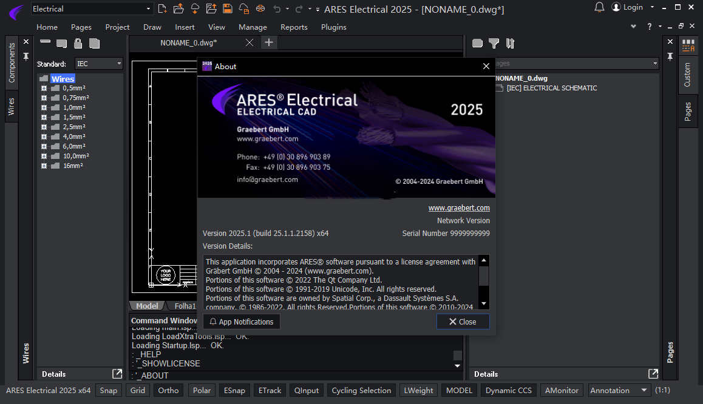The image size is (703, 404).
Task: Click Dynamic CCS in the status bar
Action: [508, 390]
